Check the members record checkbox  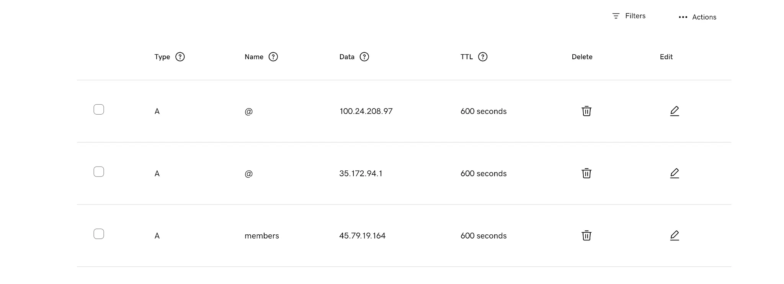click(x=99, y=234)
